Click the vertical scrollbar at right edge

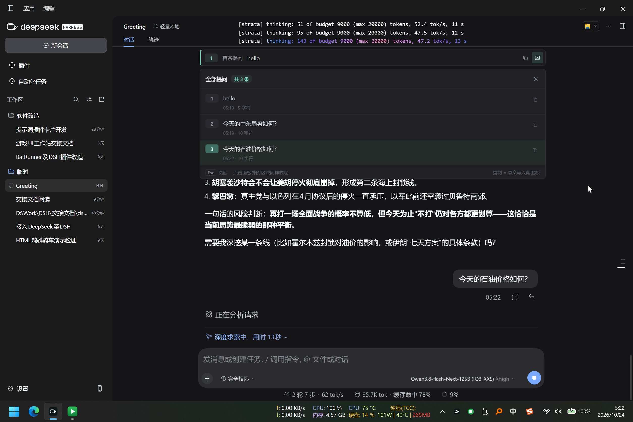tap(631, 377)
